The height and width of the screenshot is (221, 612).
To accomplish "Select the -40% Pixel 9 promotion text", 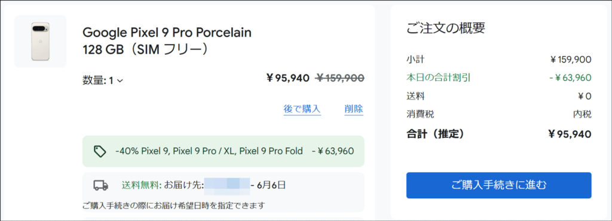I will coord(209,151).
